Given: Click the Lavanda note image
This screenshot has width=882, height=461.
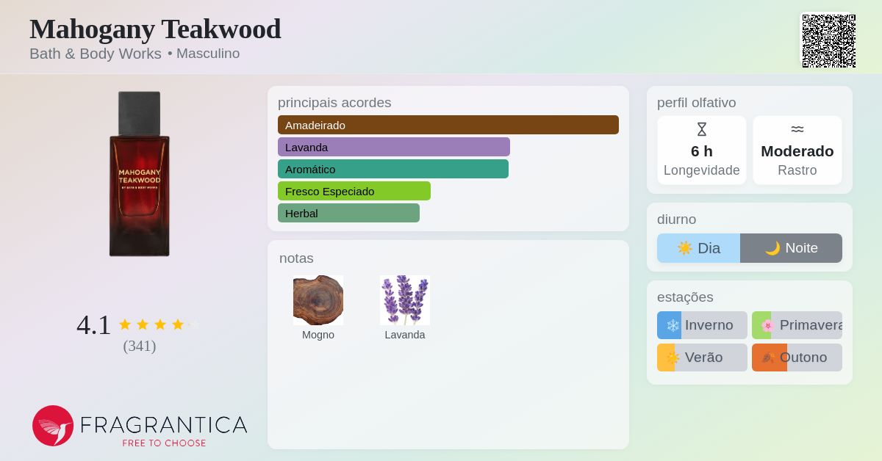Looking at the screenshot, I should [x=405, y=300].
